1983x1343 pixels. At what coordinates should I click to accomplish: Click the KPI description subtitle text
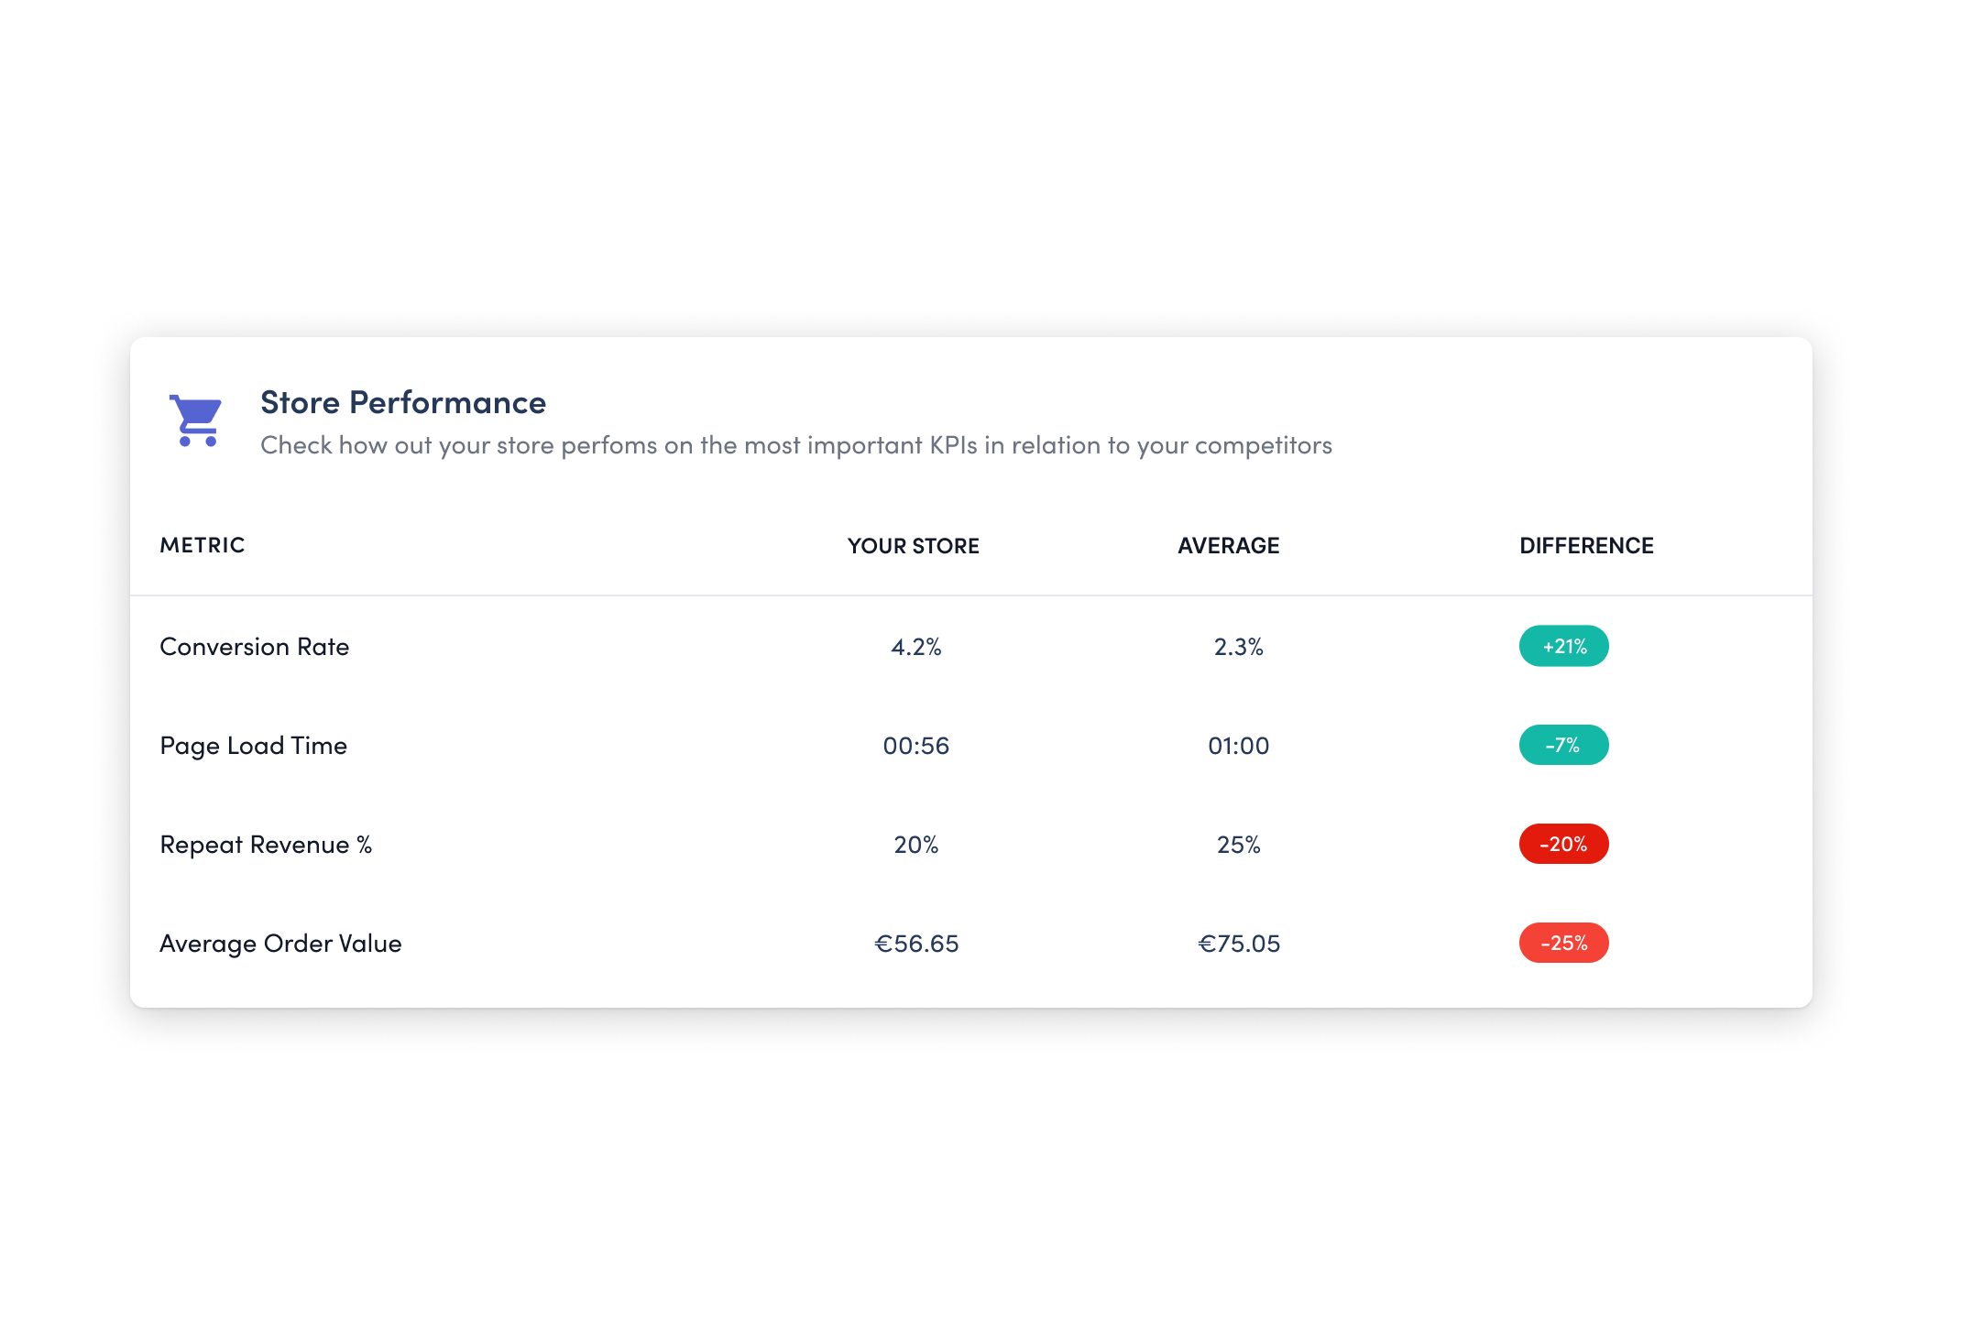[x=796, y=445]
